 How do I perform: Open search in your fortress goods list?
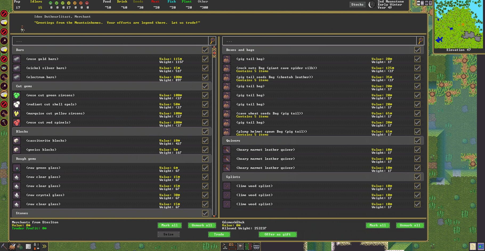tap(421, 40)
